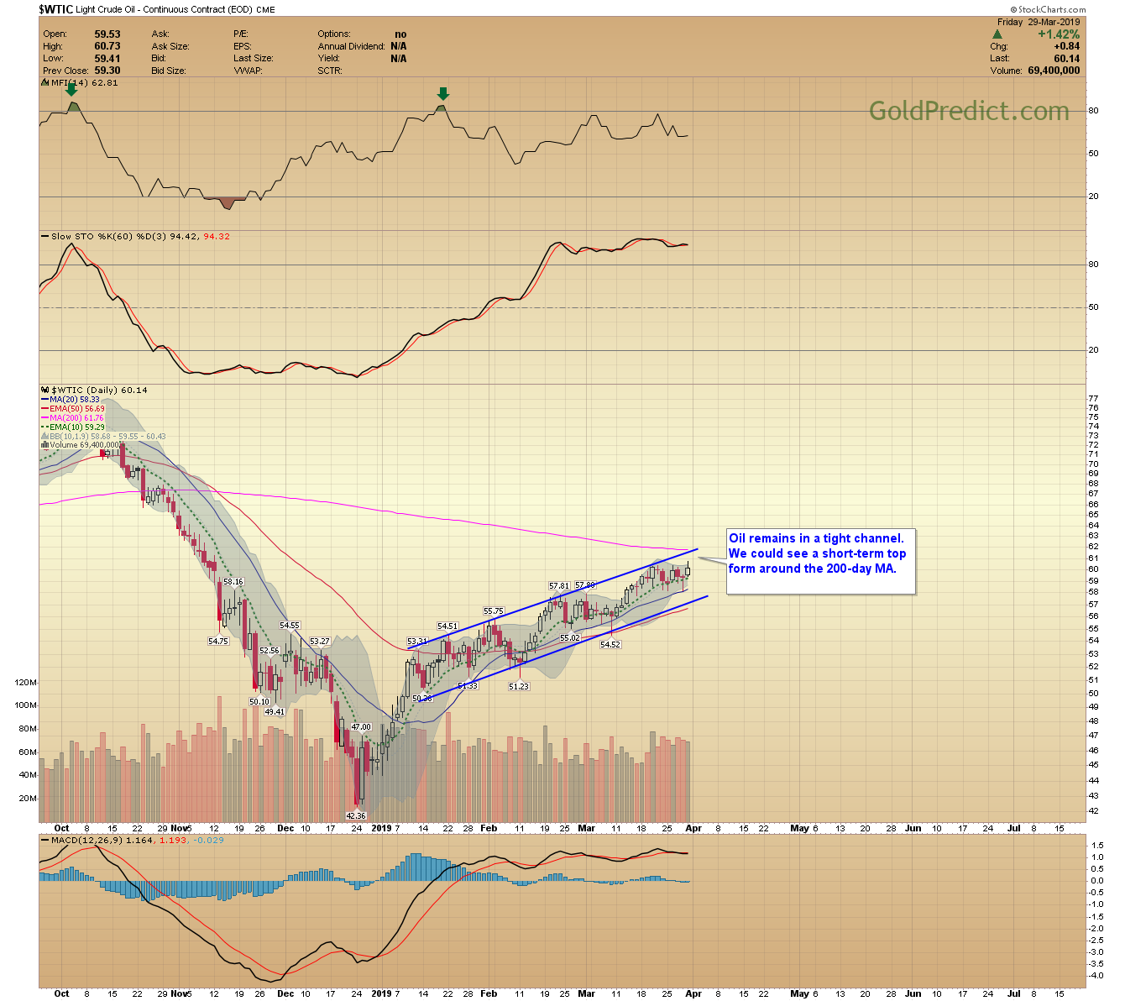Click the MA(200) 61.76 legend entry
Screen dimensions: 1125x1001
click(x=72, y=418)
